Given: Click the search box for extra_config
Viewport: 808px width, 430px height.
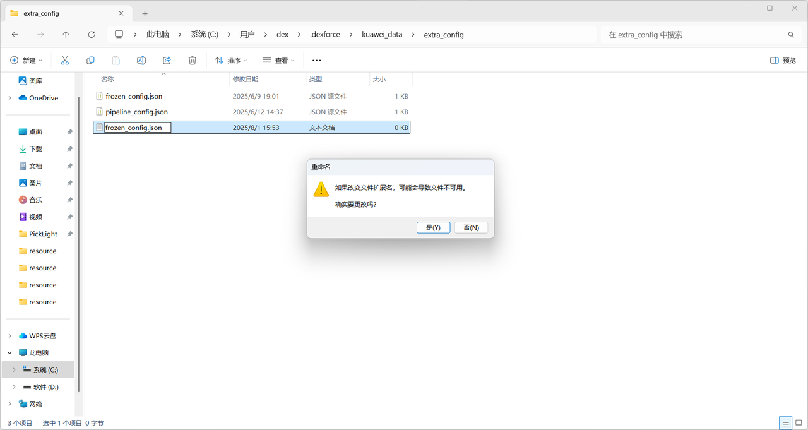Looking at the screenshot, I should coord(694,34).
